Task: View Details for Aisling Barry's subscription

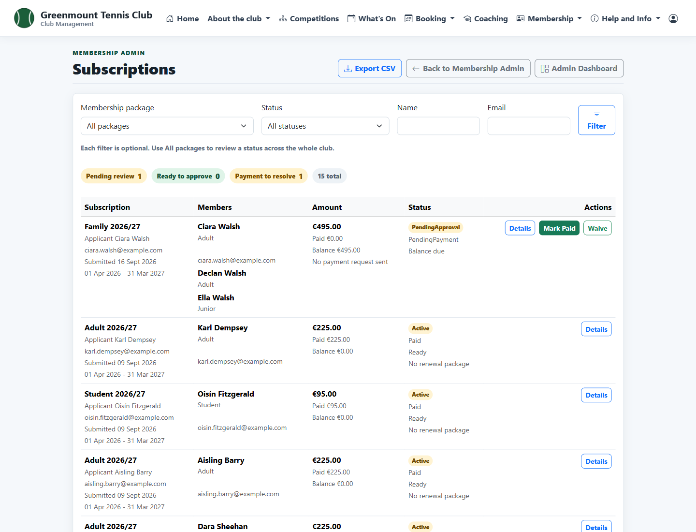Action: [x=596, y=461]
